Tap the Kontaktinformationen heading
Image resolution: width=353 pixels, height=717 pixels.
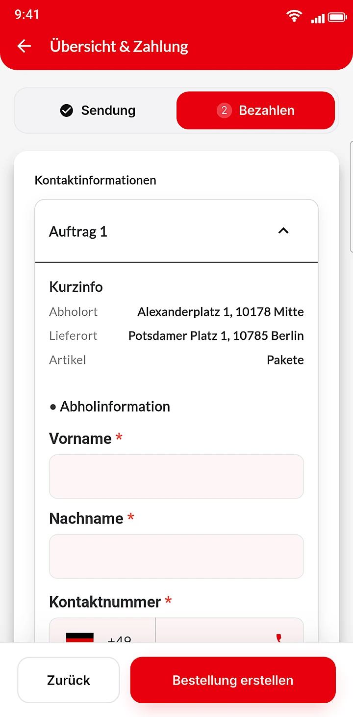tap(95, 180)
